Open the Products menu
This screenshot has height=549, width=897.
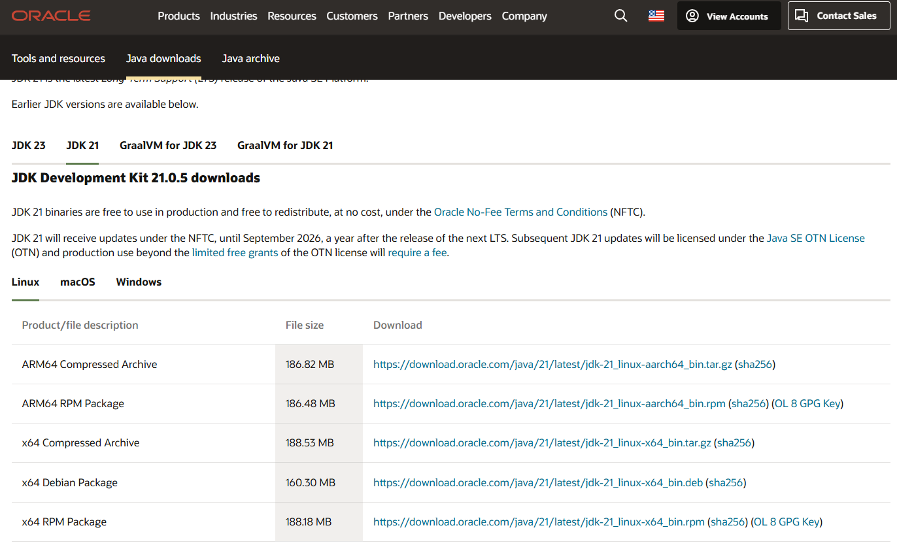178,16
